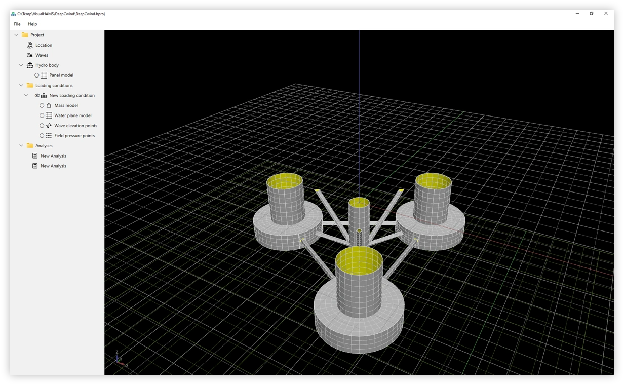Click the Field pressure points dots icon

(x=49, y=136)
